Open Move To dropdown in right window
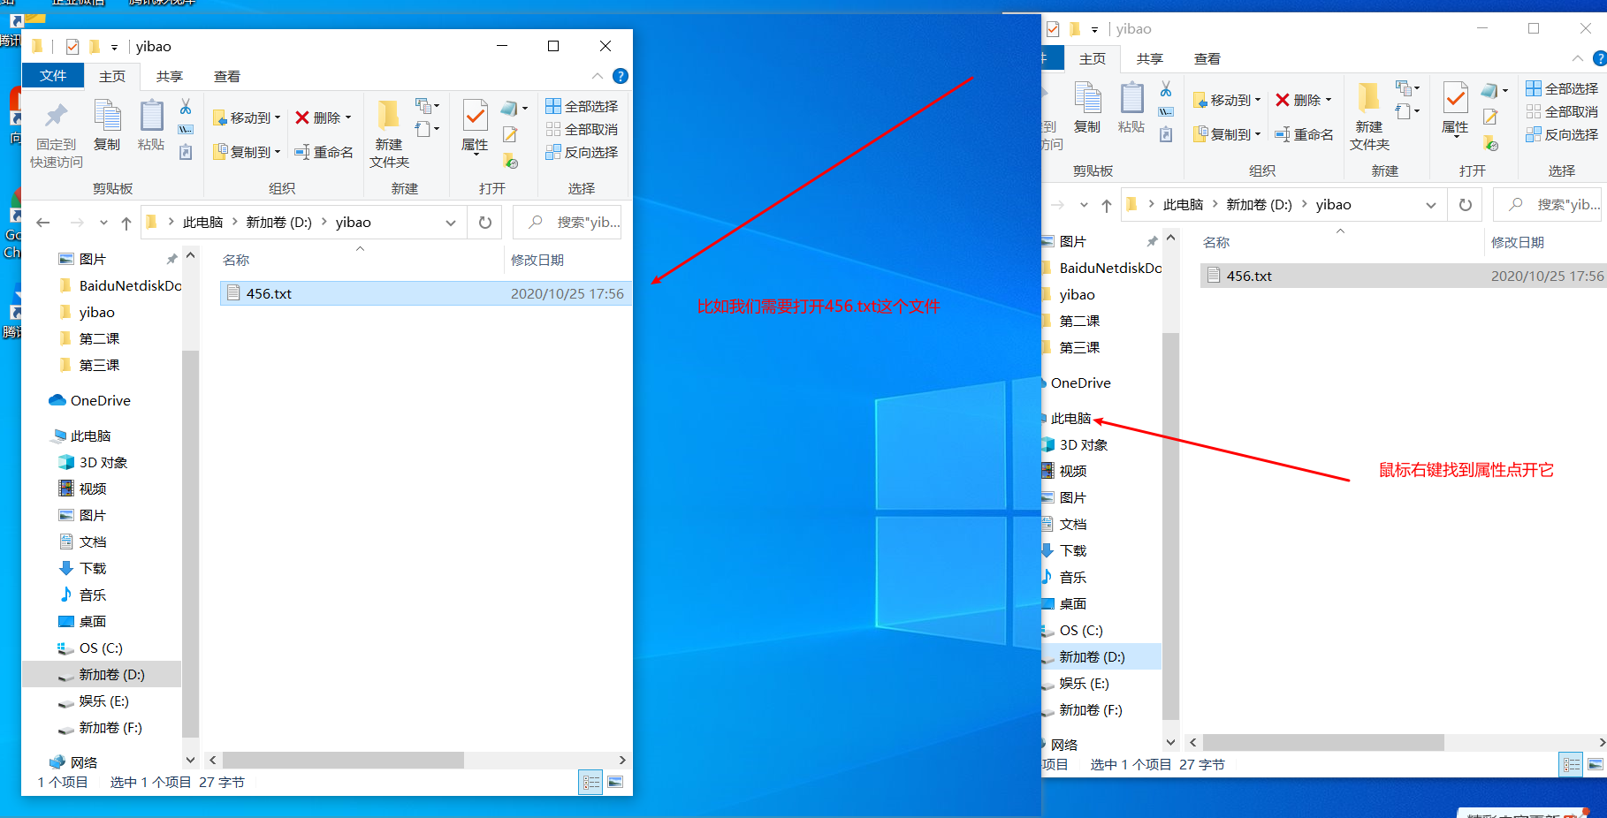The width and height of the screenshot is (1607, 818). click(1228, 100)
